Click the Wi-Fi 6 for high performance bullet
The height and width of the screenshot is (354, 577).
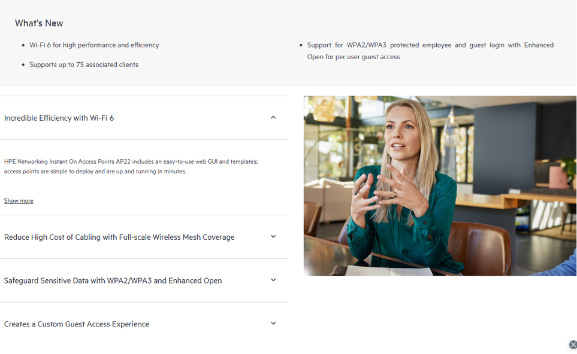click(94, 45)
